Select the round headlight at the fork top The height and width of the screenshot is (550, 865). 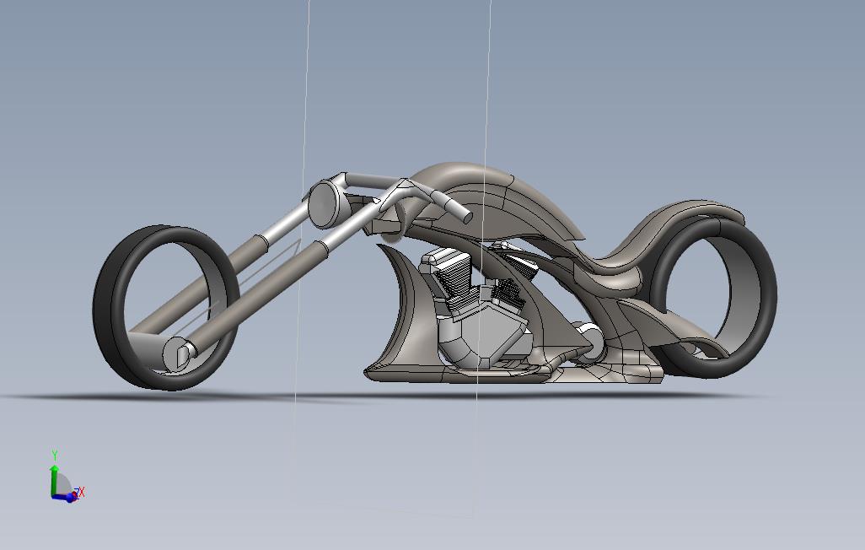tap(326, 204)
